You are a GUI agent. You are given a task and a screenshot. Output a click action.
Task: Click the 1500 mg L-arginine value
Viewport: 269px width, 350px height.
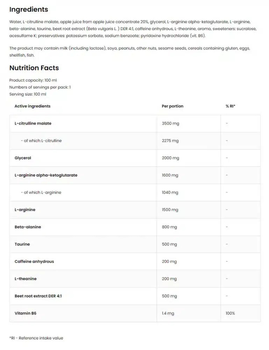[x=170, y=210]
